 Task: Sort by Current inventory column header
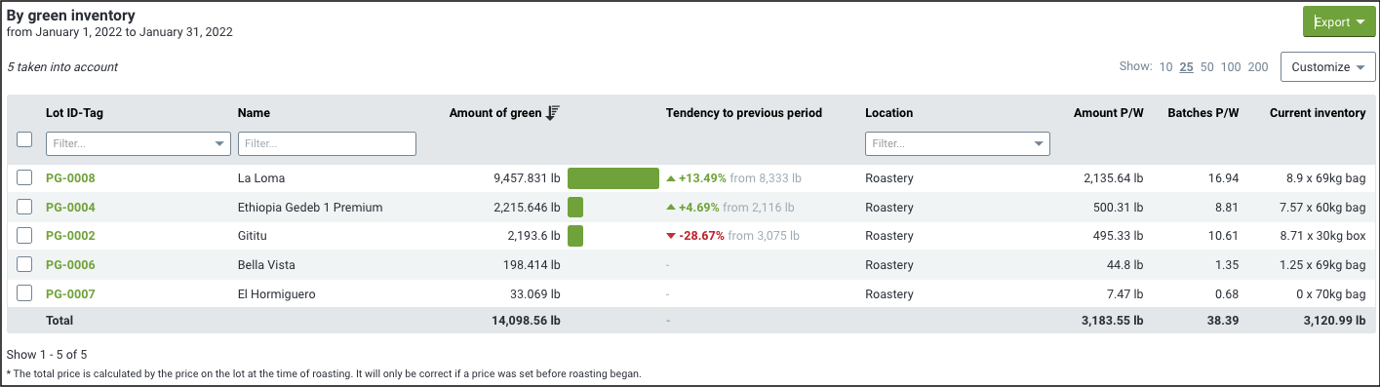pos(1318,113)
